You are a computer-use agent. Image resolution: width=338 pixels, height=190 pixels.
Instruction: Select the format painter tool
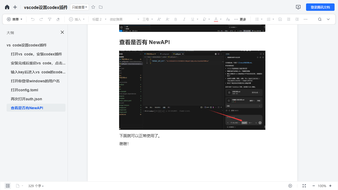click(50, 19)
